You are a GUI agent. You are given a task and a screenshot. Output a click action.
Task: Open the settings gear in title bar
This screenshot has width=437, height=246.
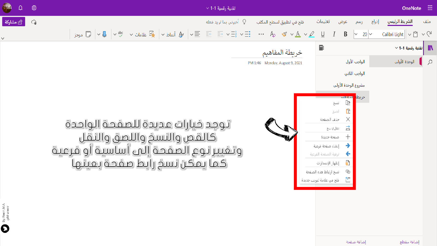tap(34, 8)
